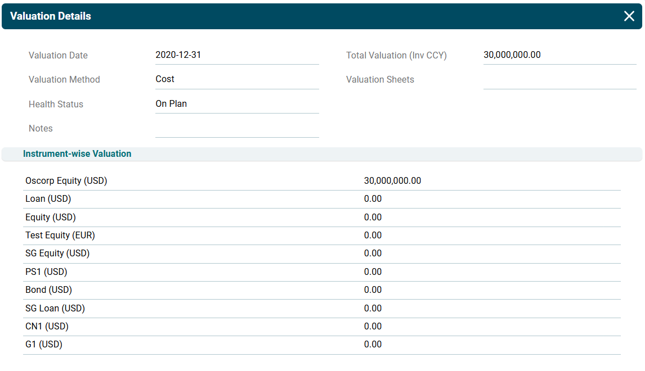
Task: Select the PS1 (USD) instrument row
Action: (x=46, y=272)
